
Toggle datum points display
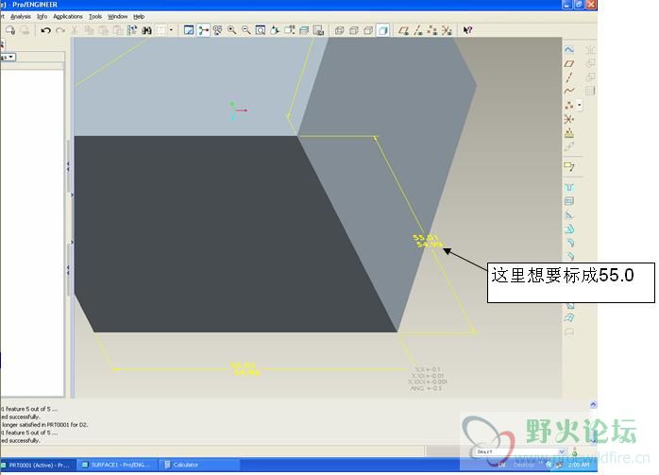[x=432, y=30]
